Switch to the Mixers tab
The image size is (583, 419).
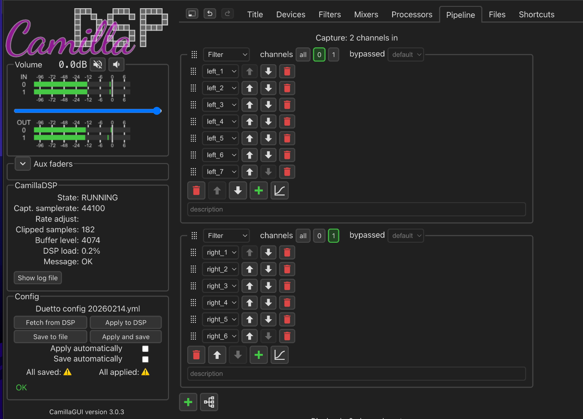pos(366,15)
